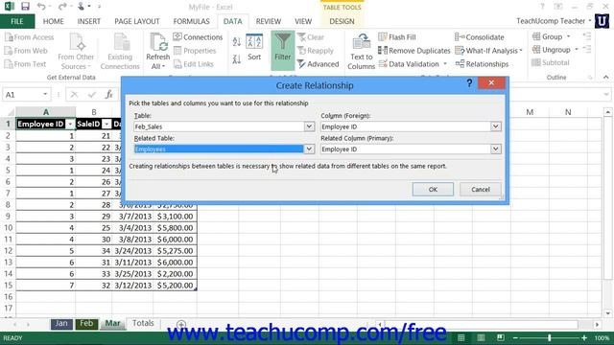
Task: Switch to the REVIEW tab
Action: click(x=269, y=21)
